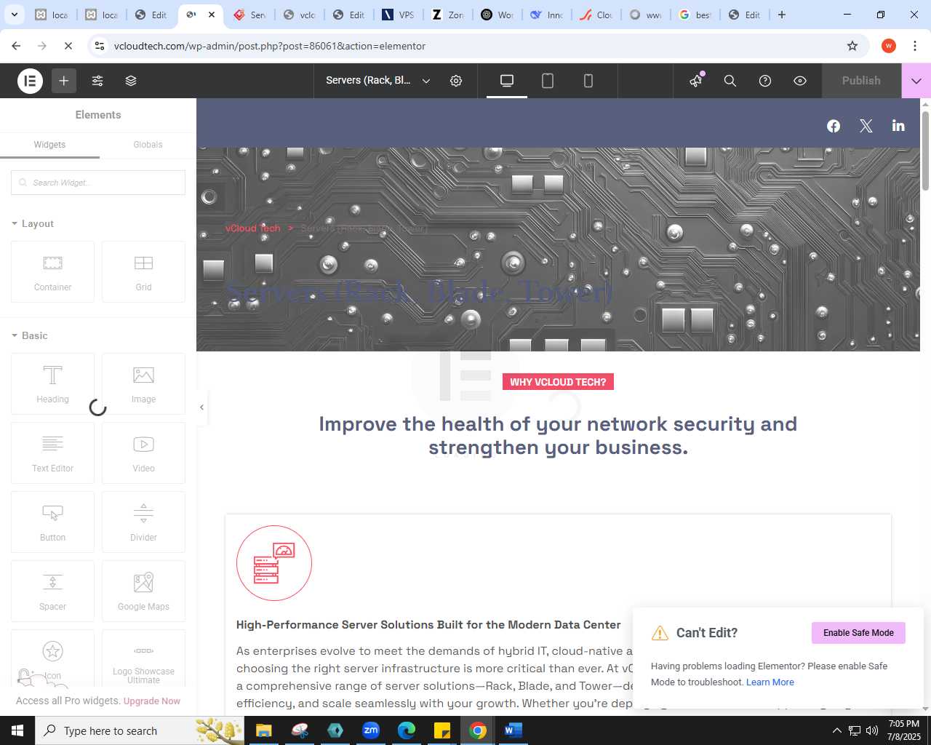This screenshot has width=931, height=745.
Task: Open Microsoft Word from the taskbar
Action: click(x=513, y=730)
